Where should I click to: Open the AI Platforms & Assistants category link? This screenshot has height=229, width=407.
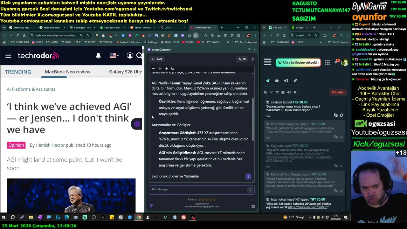31,89
